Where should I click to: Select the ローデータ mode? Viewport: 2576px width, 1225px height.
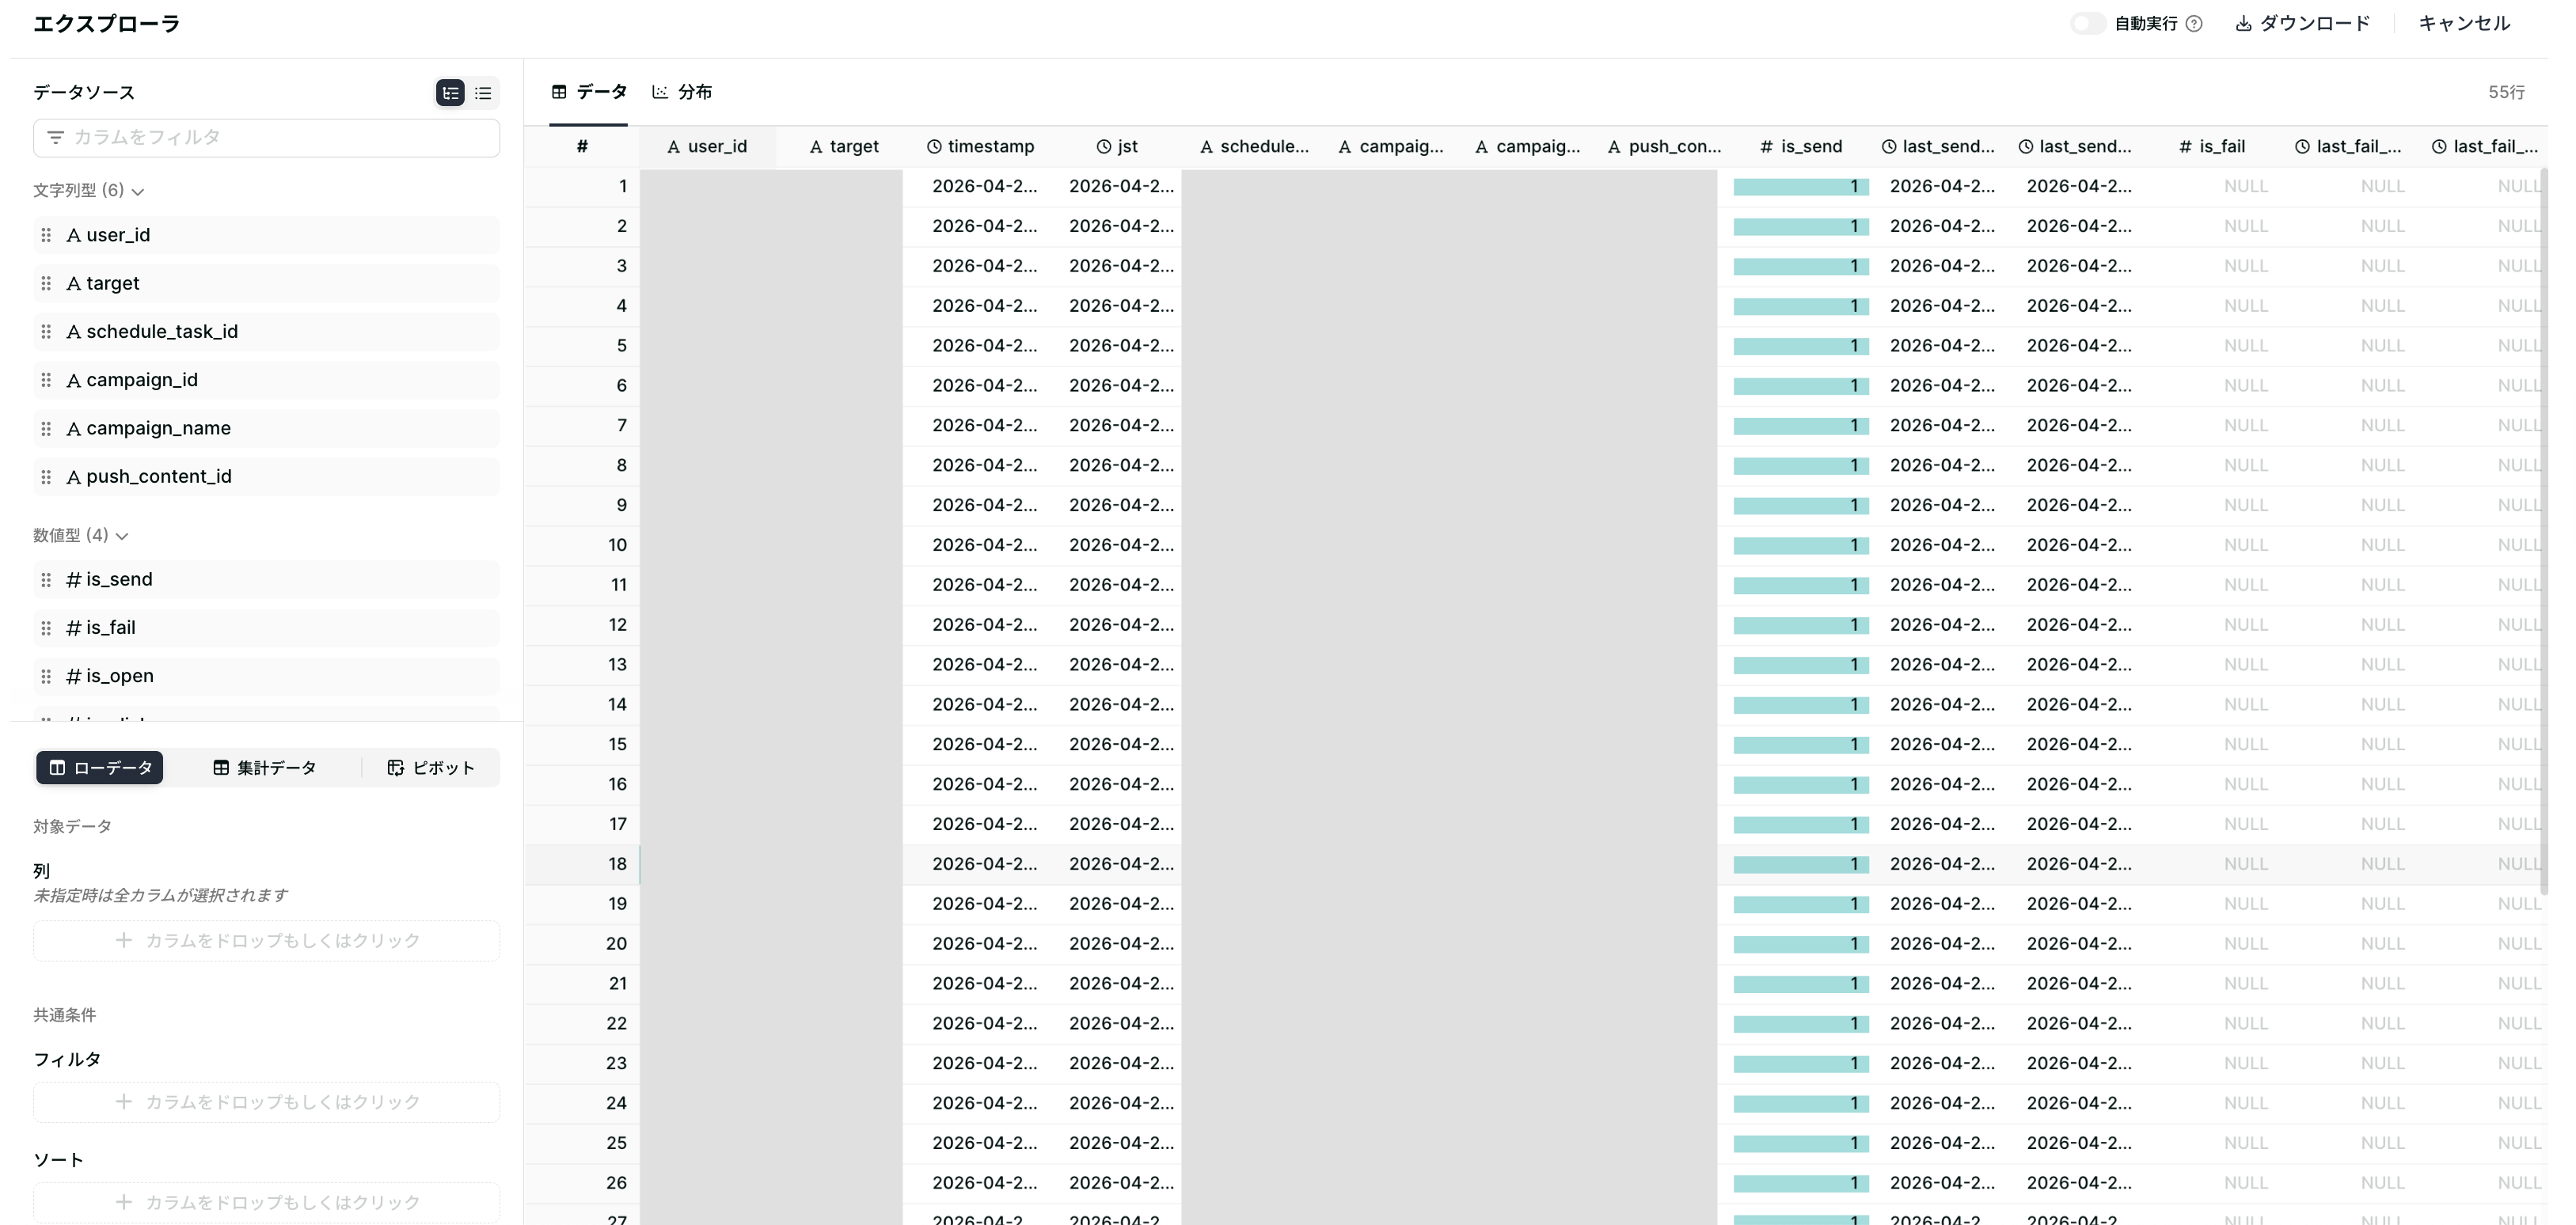(100, 768)
